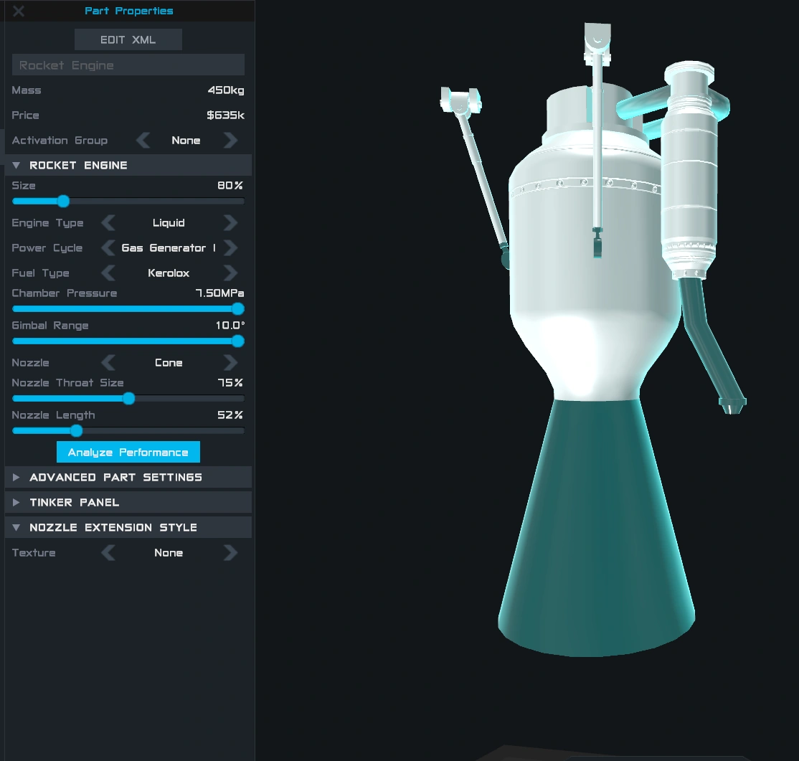
Task: Click the next Nozzle shape arrow
Action: click(230, 363)
